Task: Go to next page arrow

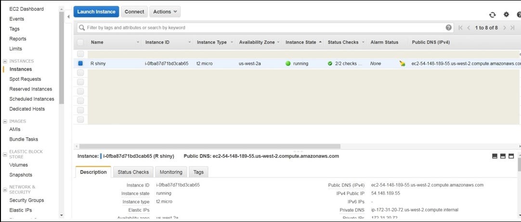Action: [x=504, y=28]
